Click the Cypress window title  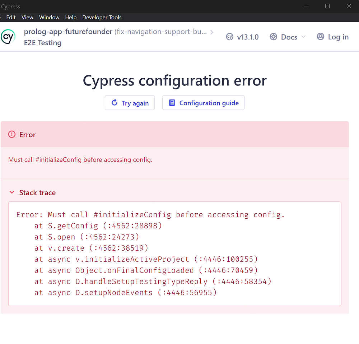(x=10, y=6)
